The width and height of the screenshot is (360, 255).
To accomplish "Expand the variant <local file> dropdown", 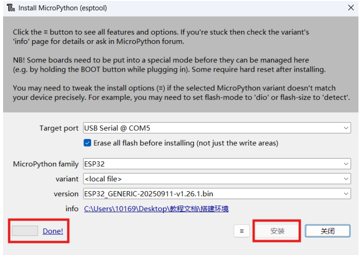I will 346,179.
